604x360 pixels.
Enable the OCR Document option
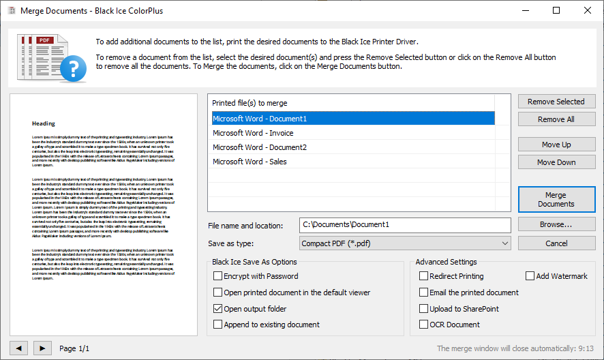coord(424,325)
